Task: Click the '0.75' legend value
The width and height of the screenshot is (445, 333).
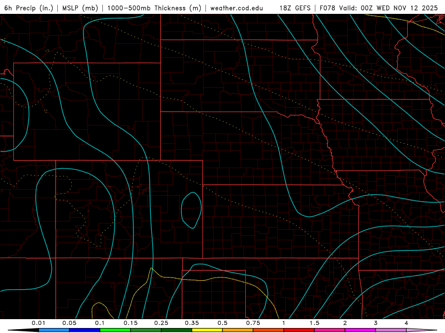Action: [253, 323]
